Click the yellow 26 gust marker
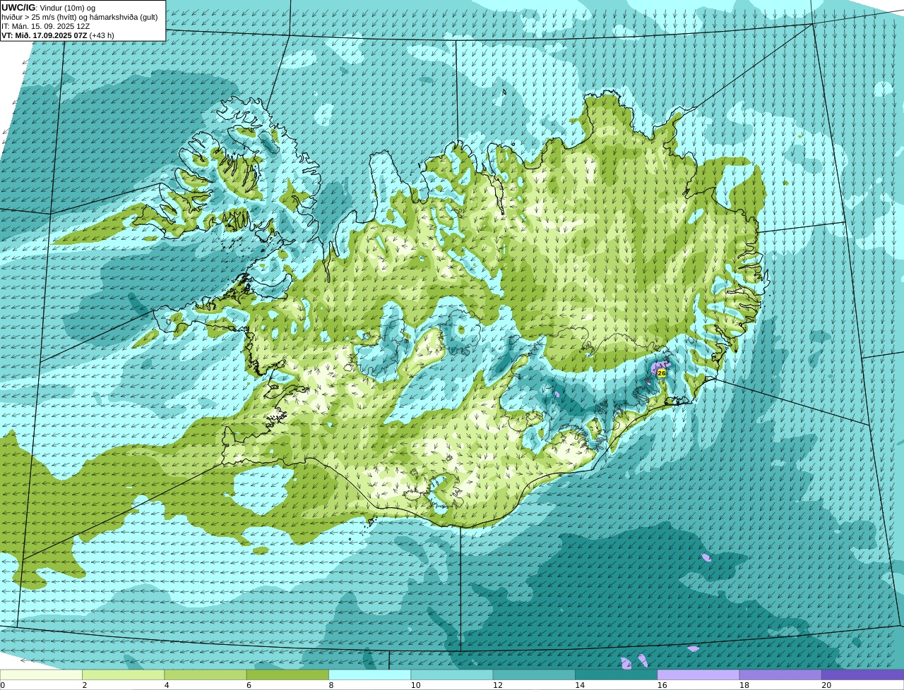904x690 pixels. (661, 373)
